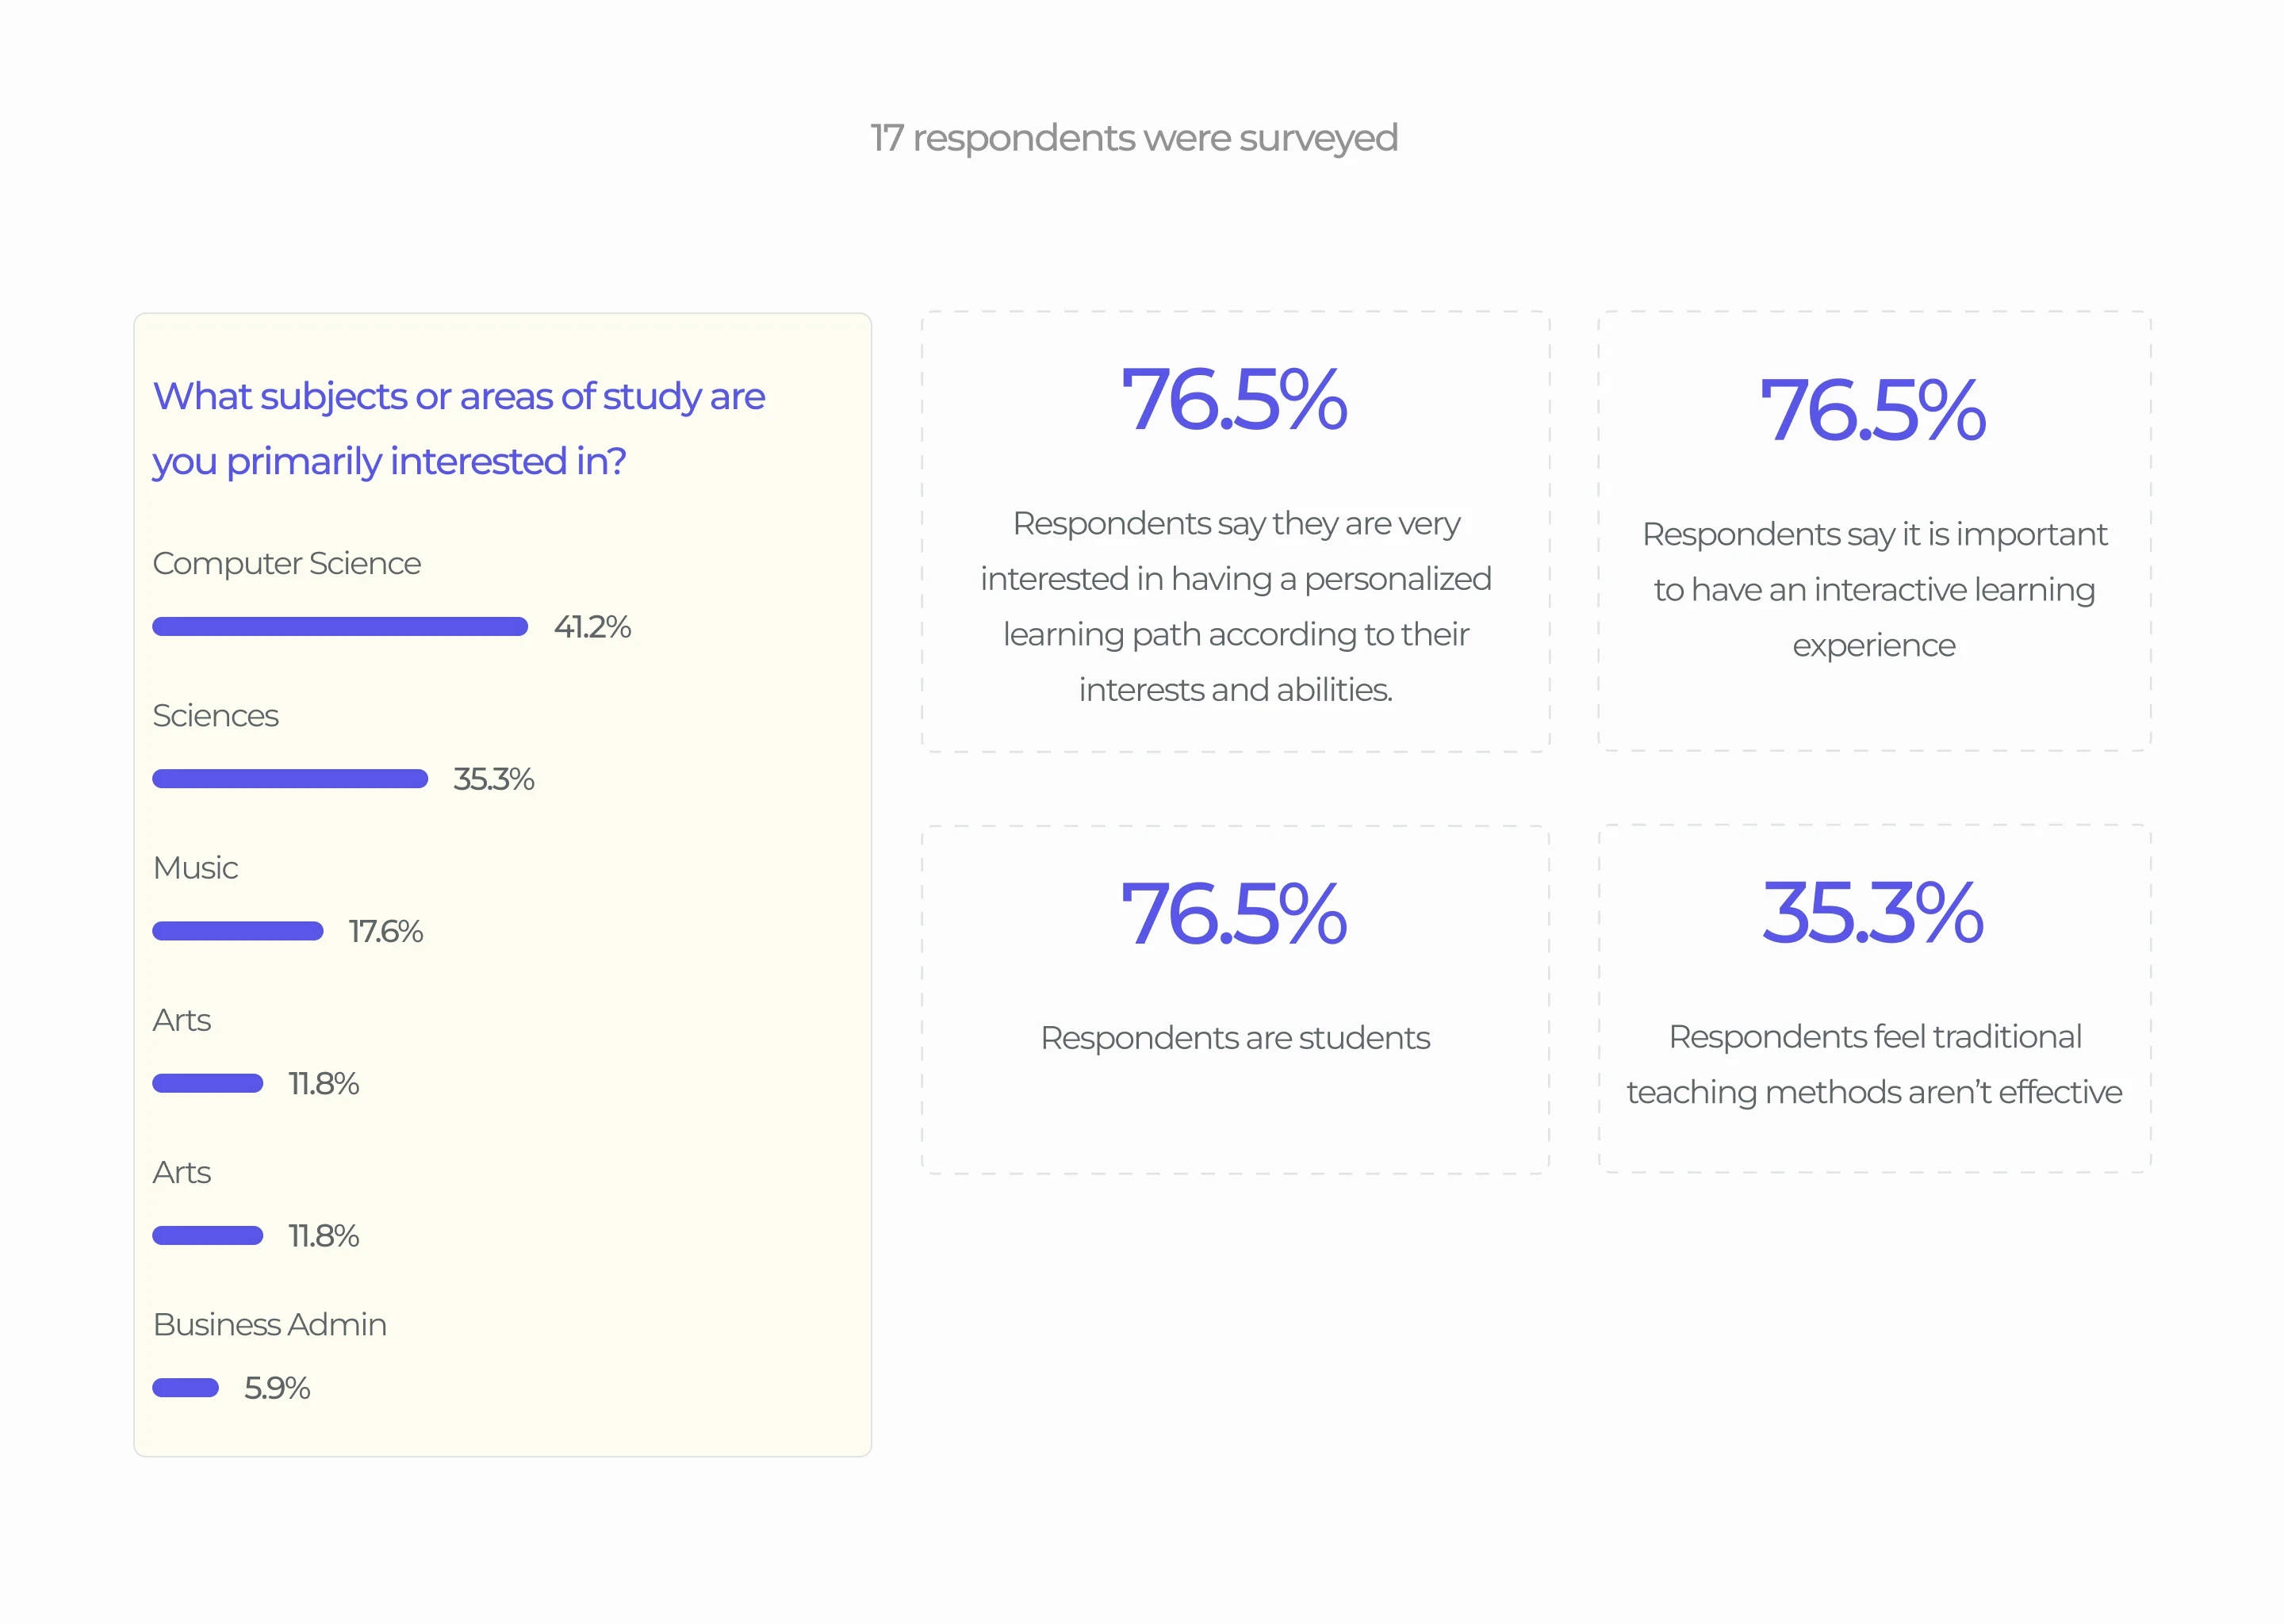Click the traditional teaching methods description
This screenshot has width=2284, height=1624.
[x=1873, y=1064]
